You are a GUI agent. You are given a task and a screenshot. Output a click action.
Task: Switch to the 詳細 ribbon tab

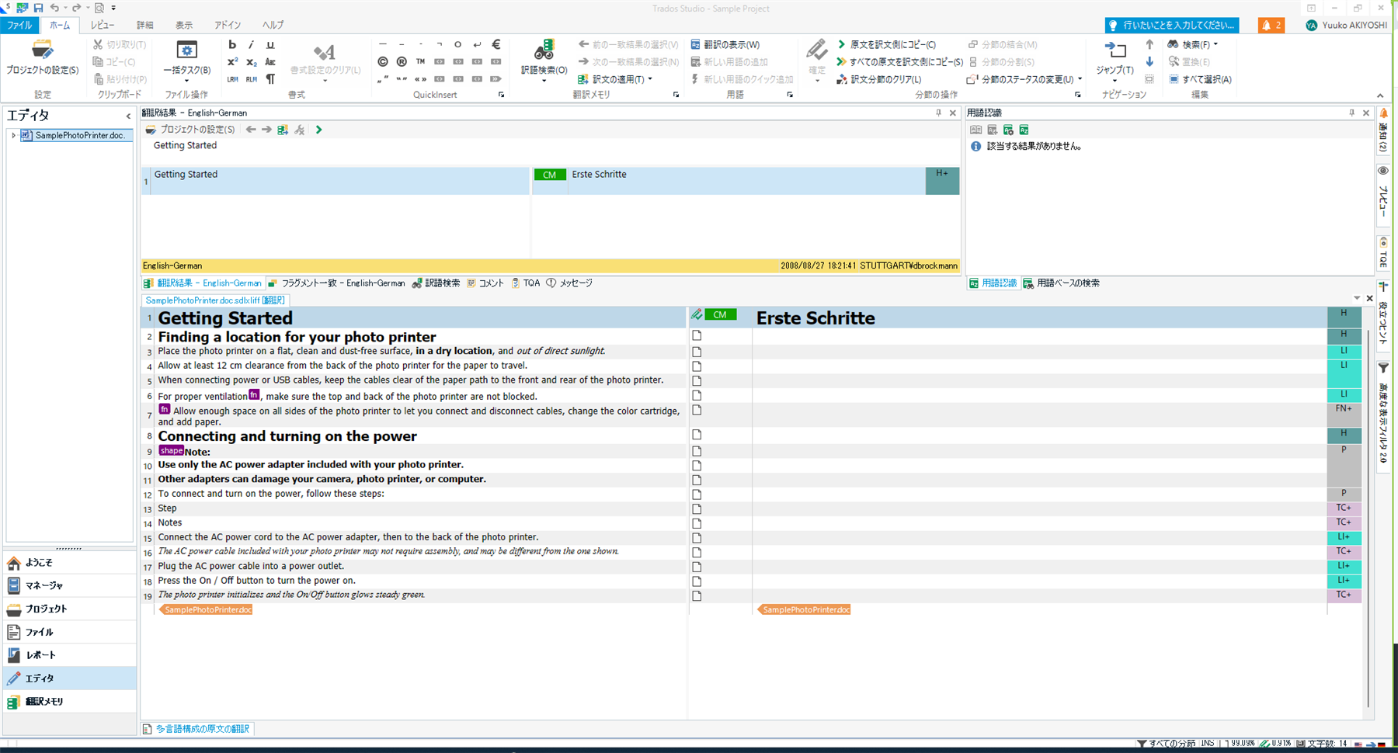pos(145,26)
